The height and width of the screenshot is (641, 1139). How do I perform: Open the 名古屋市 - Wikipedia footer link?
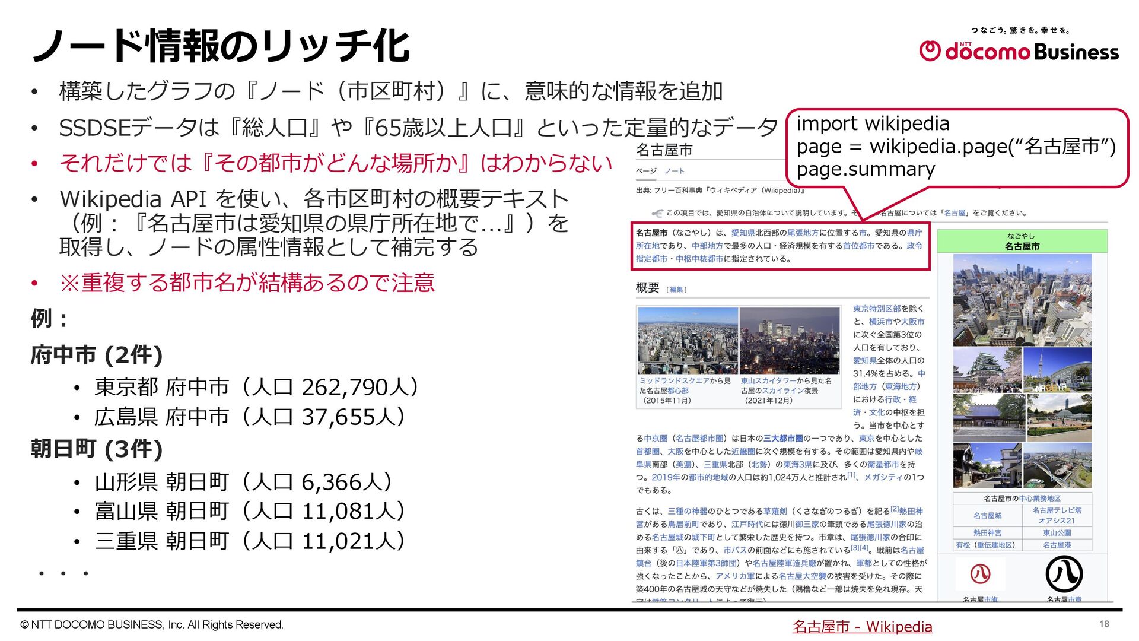pyautogui.click(x=862, y=627)
